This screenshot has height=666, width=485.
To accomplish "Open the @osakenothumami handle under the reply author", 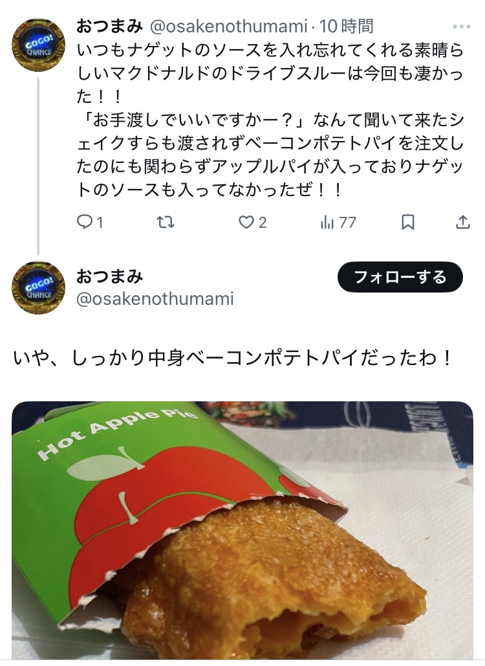I will [155, 299].
